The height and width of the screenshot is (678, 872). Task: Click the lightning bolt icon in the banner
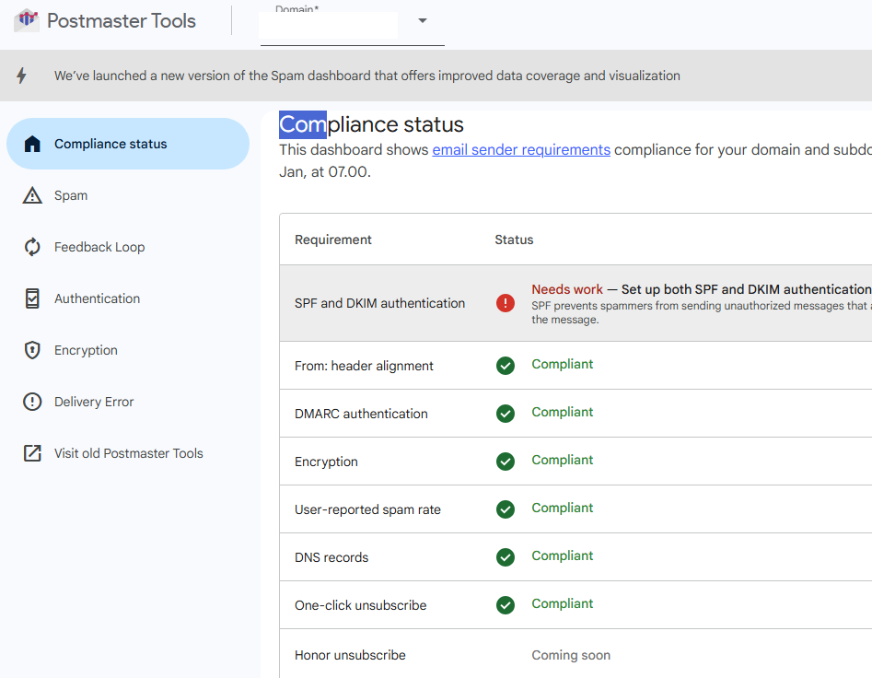[x=22, y=76]
